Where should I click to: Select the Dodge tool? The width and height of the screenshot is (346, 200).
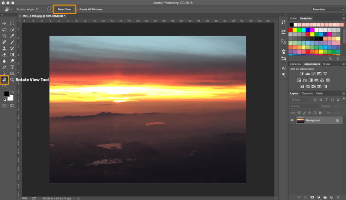(12, 61)
